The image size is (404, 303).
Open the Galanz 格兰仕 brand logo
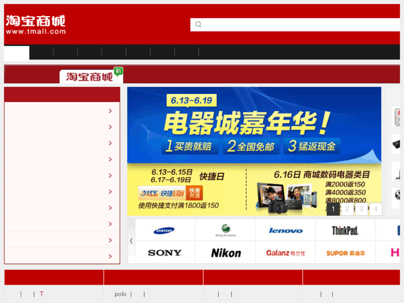pos(286,253)
